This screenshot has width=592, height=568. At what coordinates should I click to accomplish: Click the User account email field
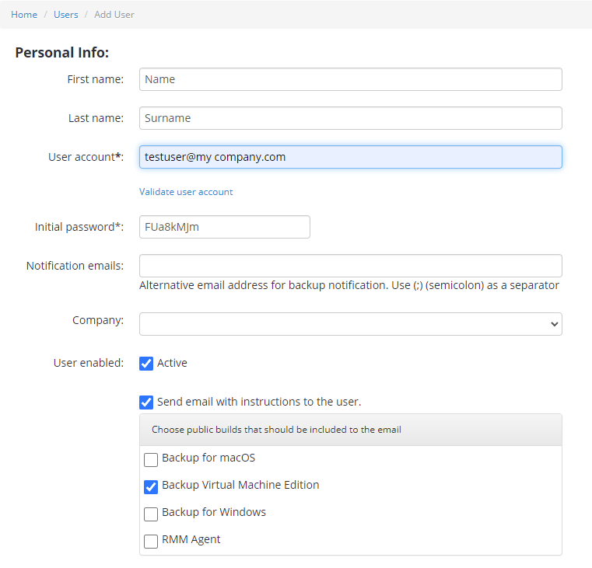(x=350, y=157)
